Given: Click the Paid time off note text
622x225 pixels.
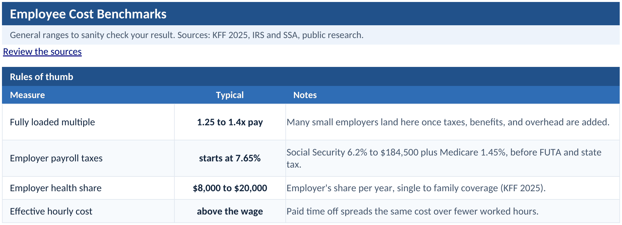Looking at the screenshot, I should pos(412,211).
